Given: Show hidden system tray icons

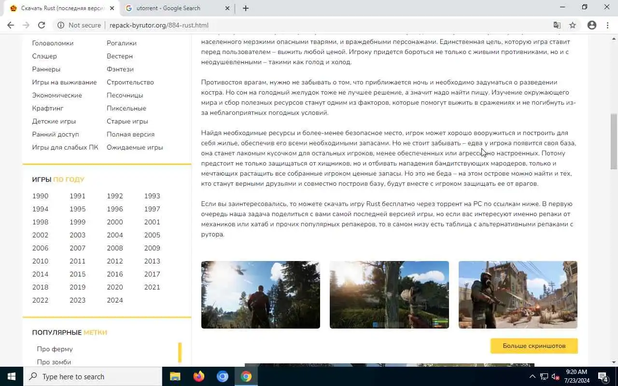Looking at the screenshot, I should point(533,376).
